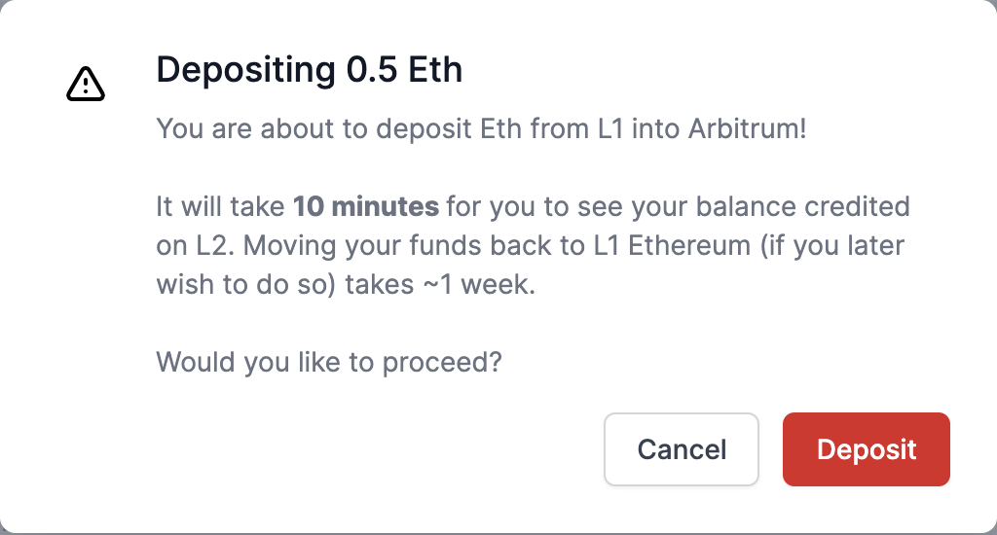Click the "Depositing 0.5 Eth" heading
This screenshot has width=997, height=535.
pos(309,71)
